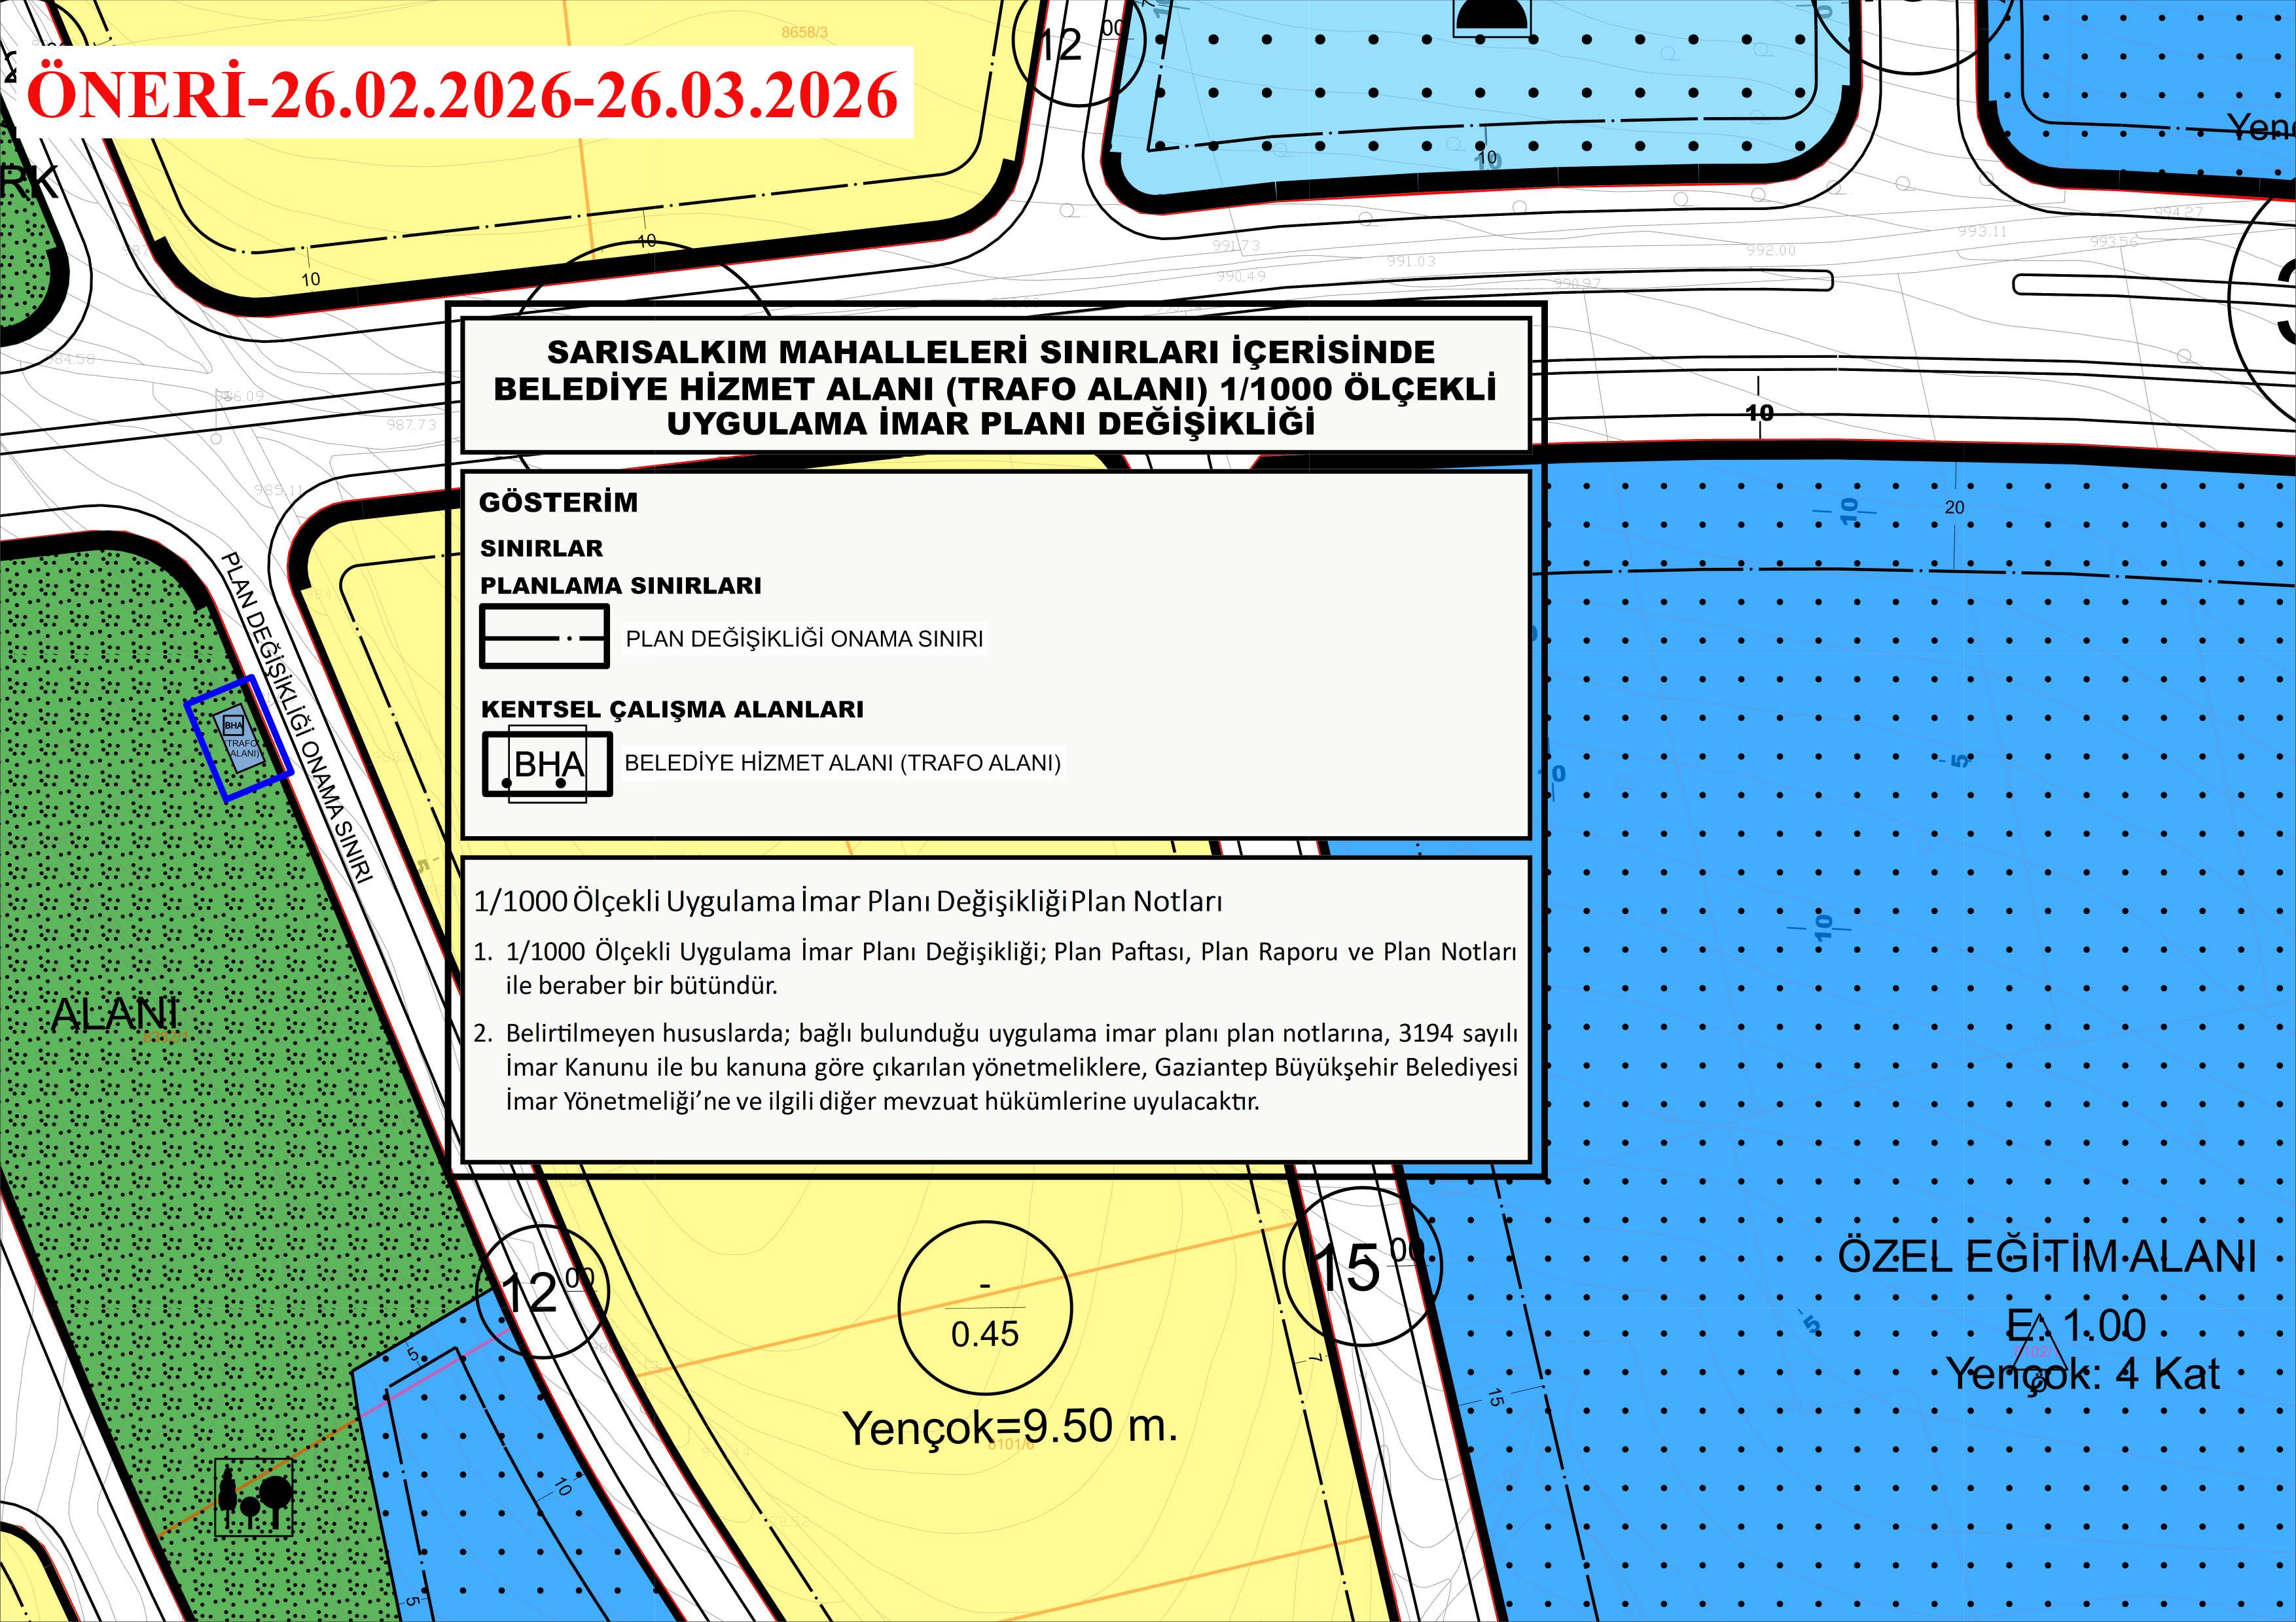
Task: Click the park trees symbol icon
Action: (254, 1496)
